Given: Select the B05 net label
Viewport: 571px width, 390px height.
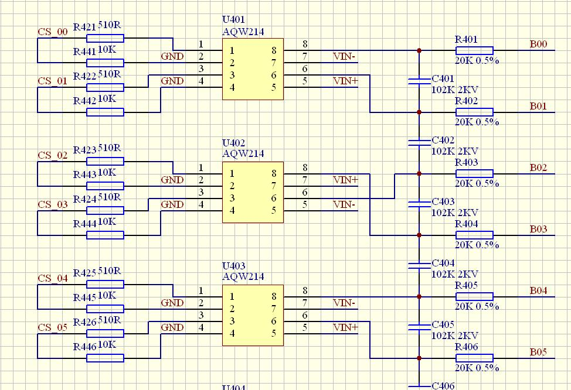Looking at the screenshot, I should pos(538,352).
